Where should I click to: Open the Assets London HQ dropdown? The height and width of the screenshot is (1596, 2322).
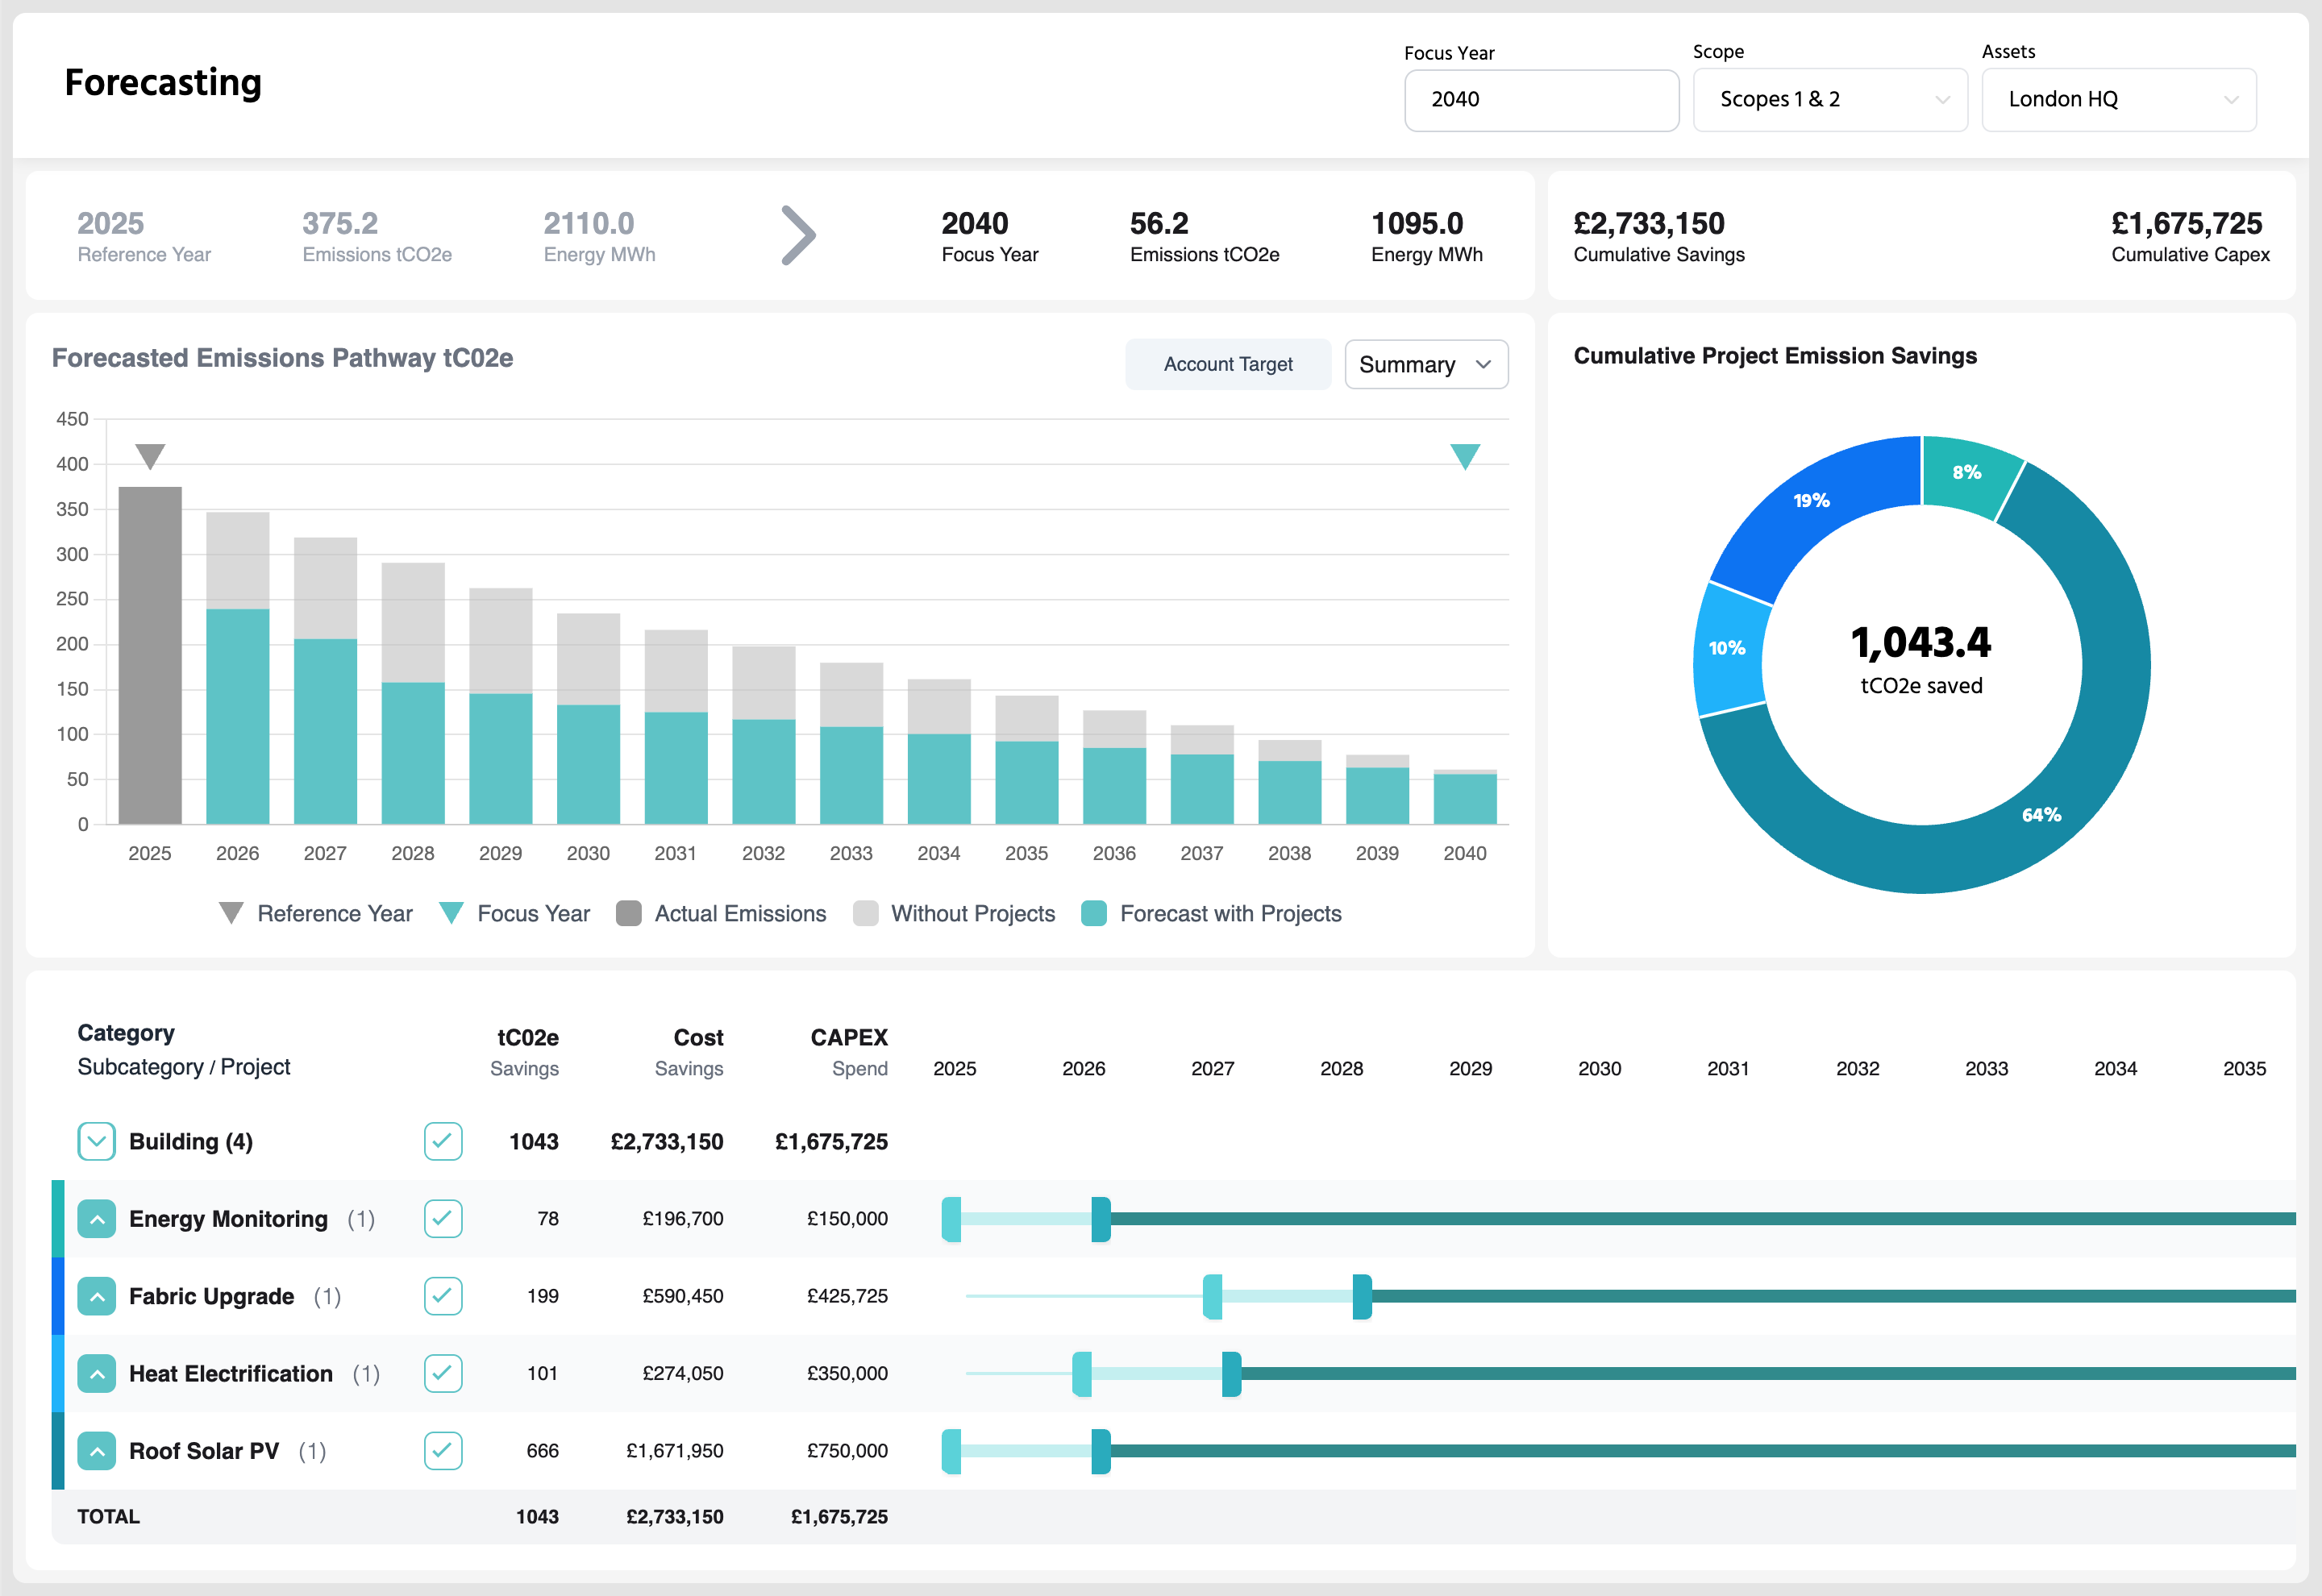point(2118,100)
